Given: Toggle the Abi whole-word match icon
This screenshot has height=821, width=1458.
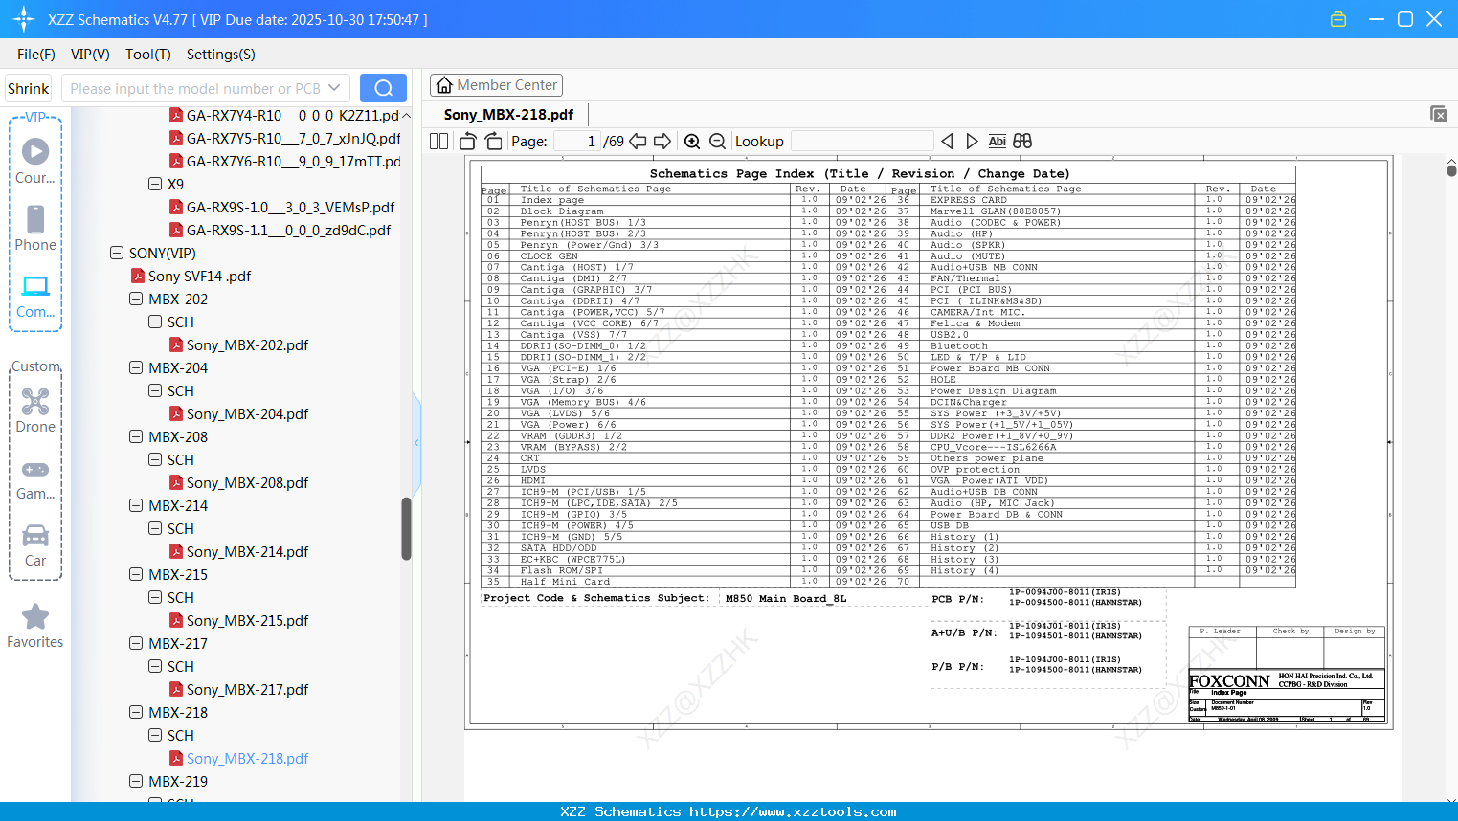Looking at the screenshot, I should click(998, 142).
